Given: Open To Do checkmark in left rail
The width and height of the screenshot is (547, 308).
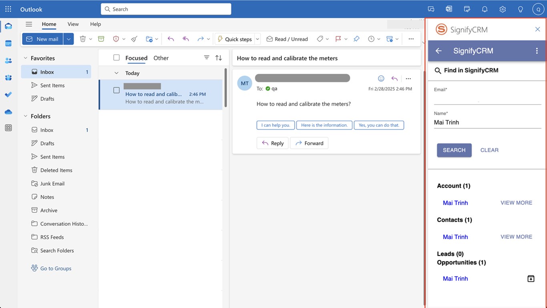Looking at the screenshot, I should [x=8, y=95].
